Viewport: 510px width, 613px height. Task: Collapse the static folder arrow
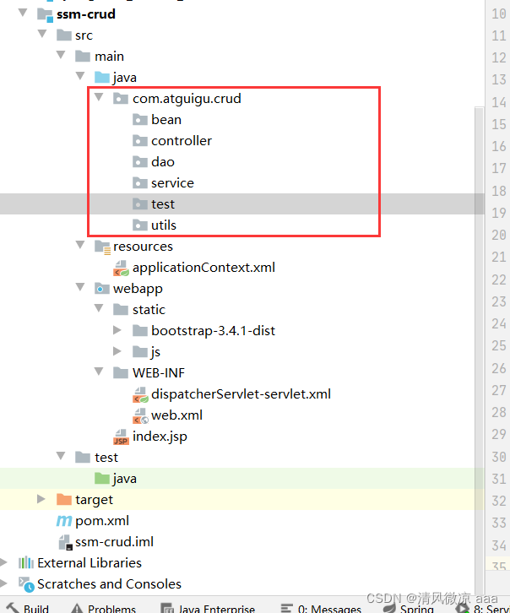[99, 308]
